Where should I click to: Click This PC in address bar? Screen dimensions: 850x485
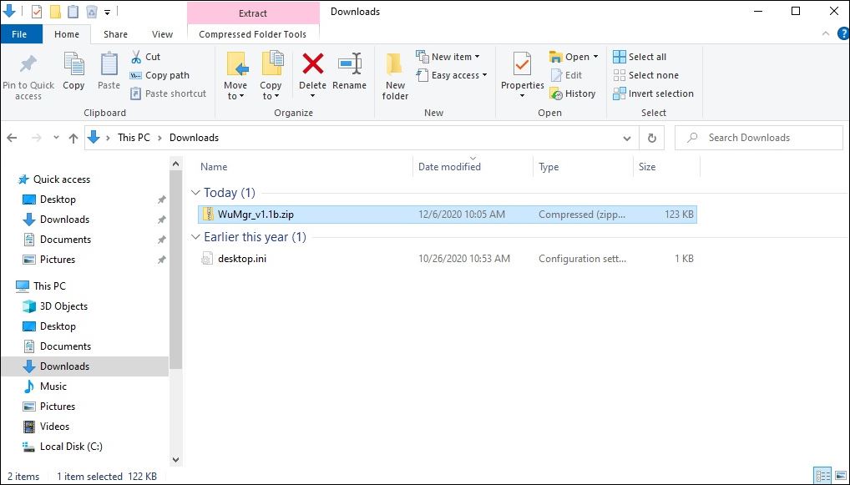click(134, 138)
